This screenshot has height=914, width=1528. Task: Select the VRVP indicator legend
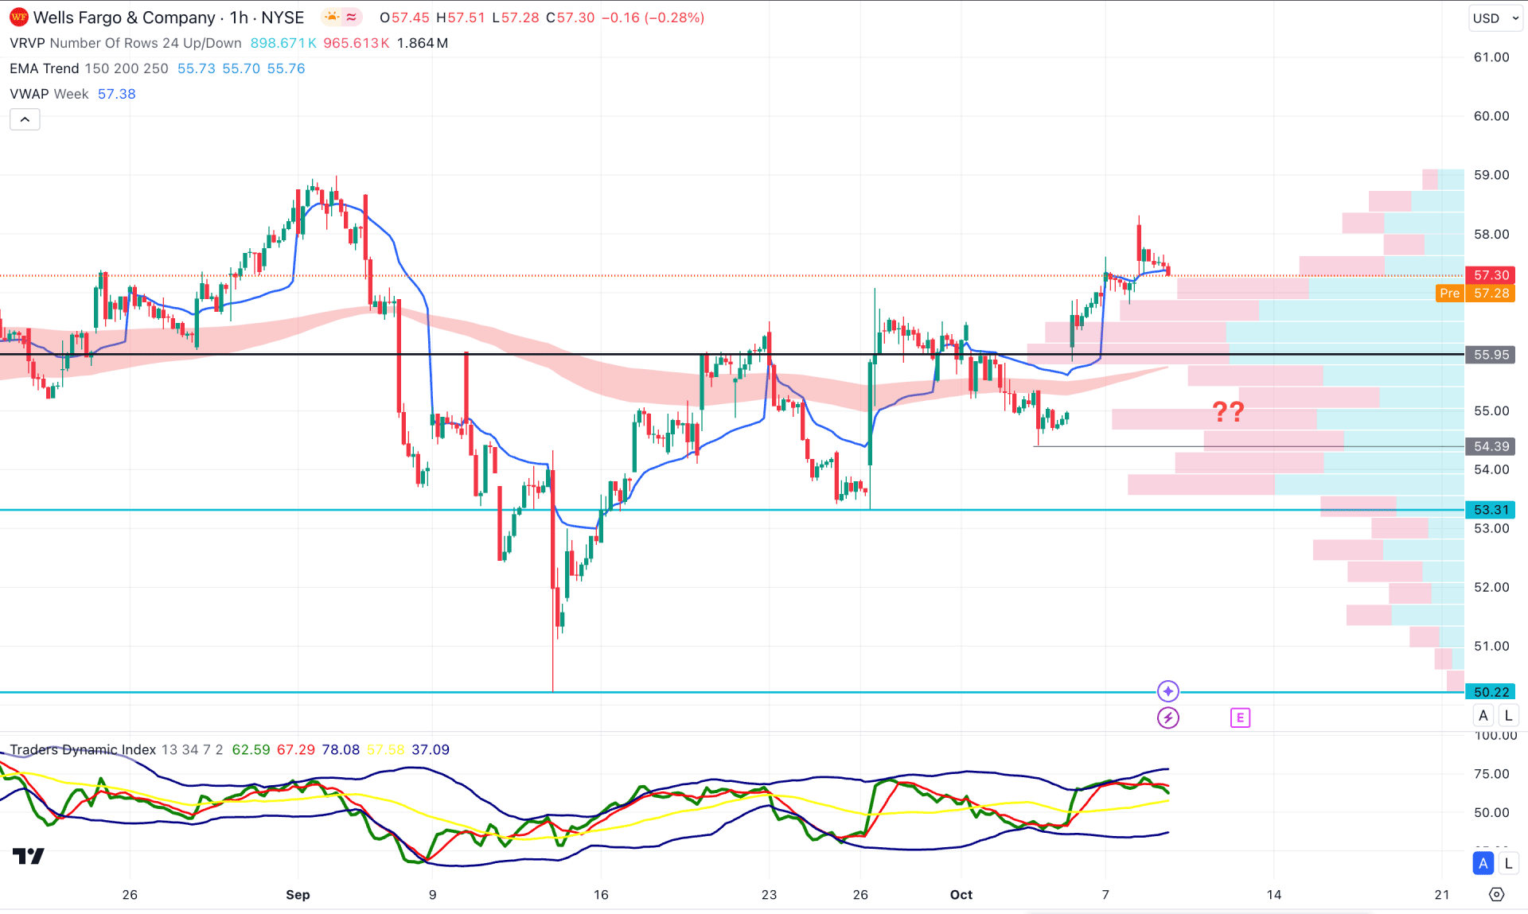[x=125, y=43]
